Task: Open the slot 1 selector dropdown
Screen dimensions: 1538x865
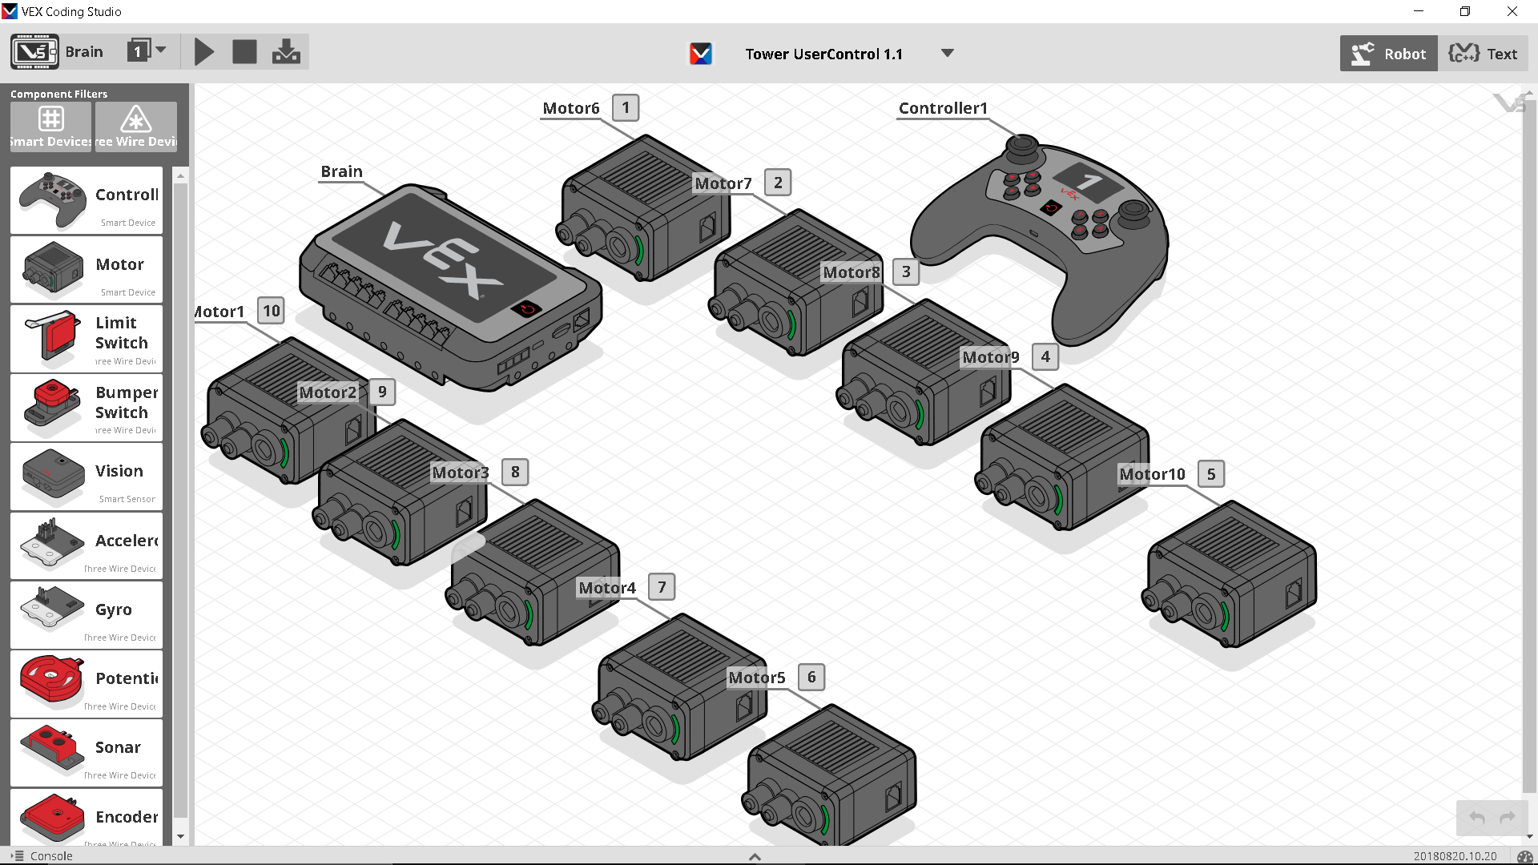Action: tap(147, 51)
